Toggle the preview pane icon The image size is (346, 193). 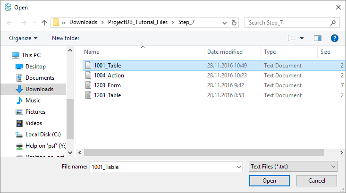[317, 38]
